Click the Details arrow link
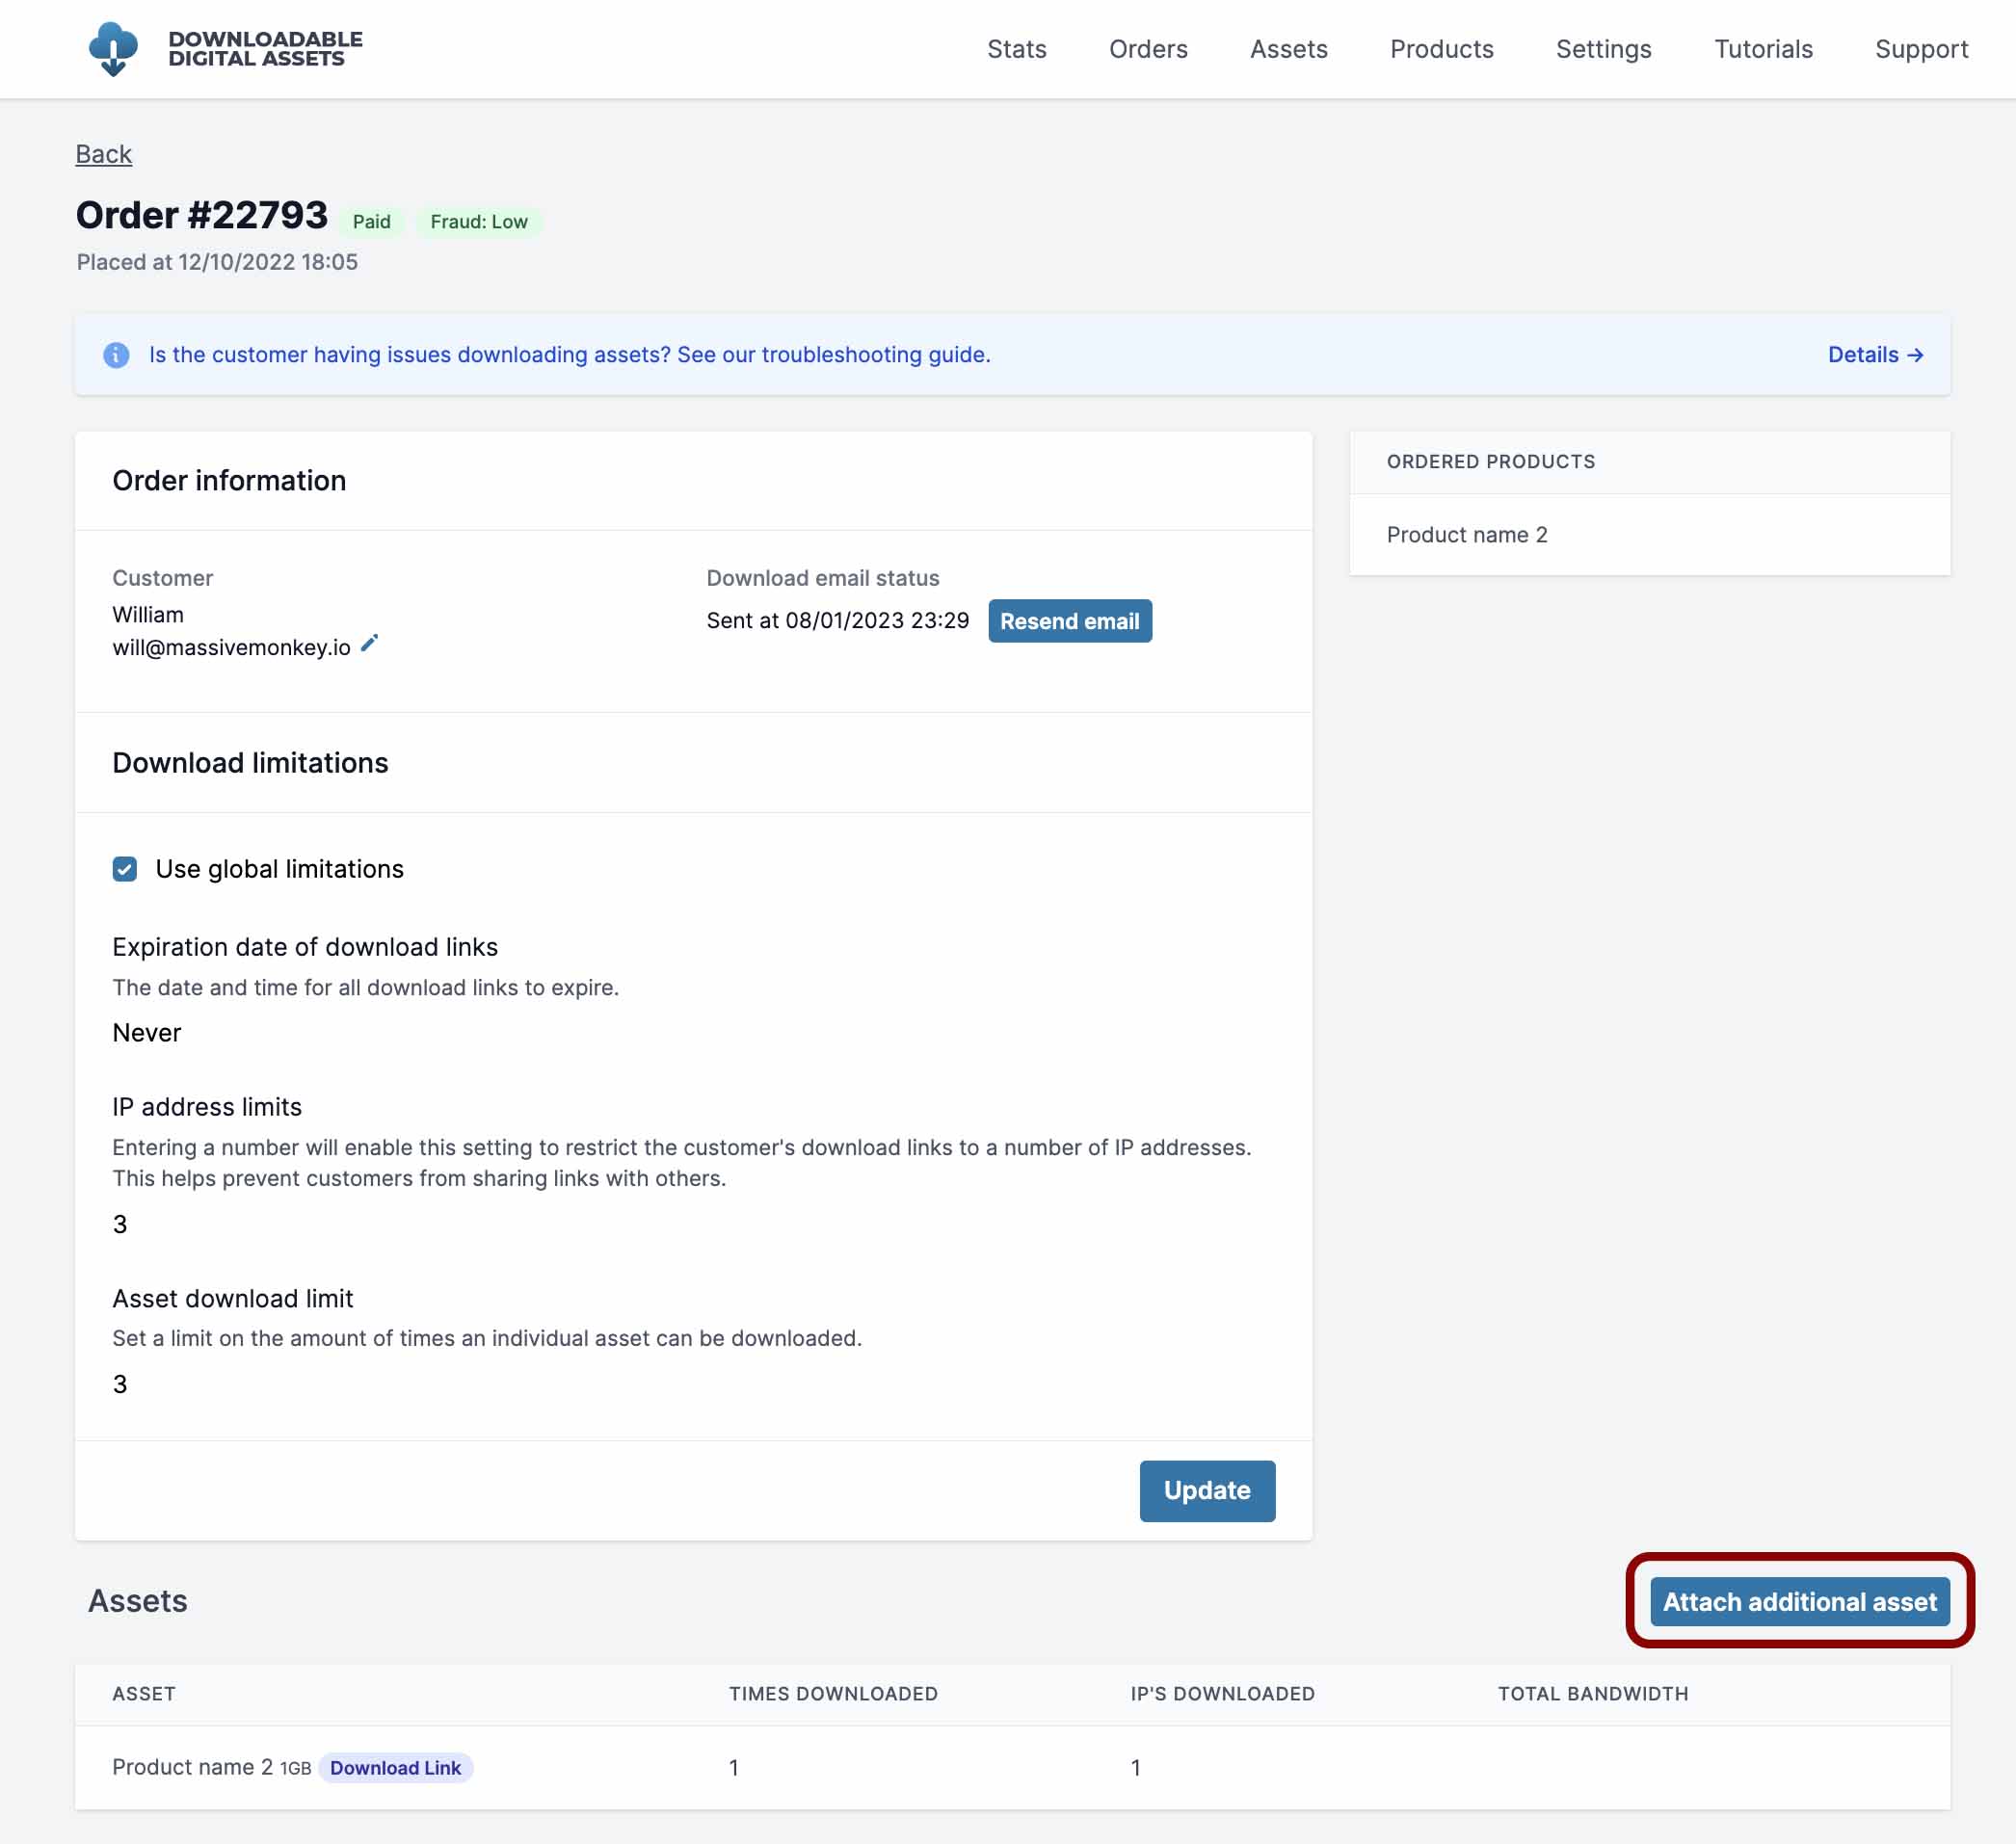The image size is (2016, 1844). [1874, 355]
